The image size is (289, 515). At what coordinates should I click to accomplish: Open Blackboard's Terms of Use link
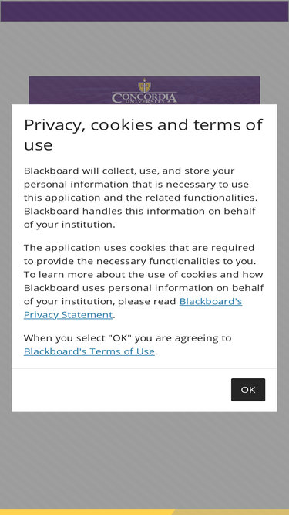tap(89, 351)
